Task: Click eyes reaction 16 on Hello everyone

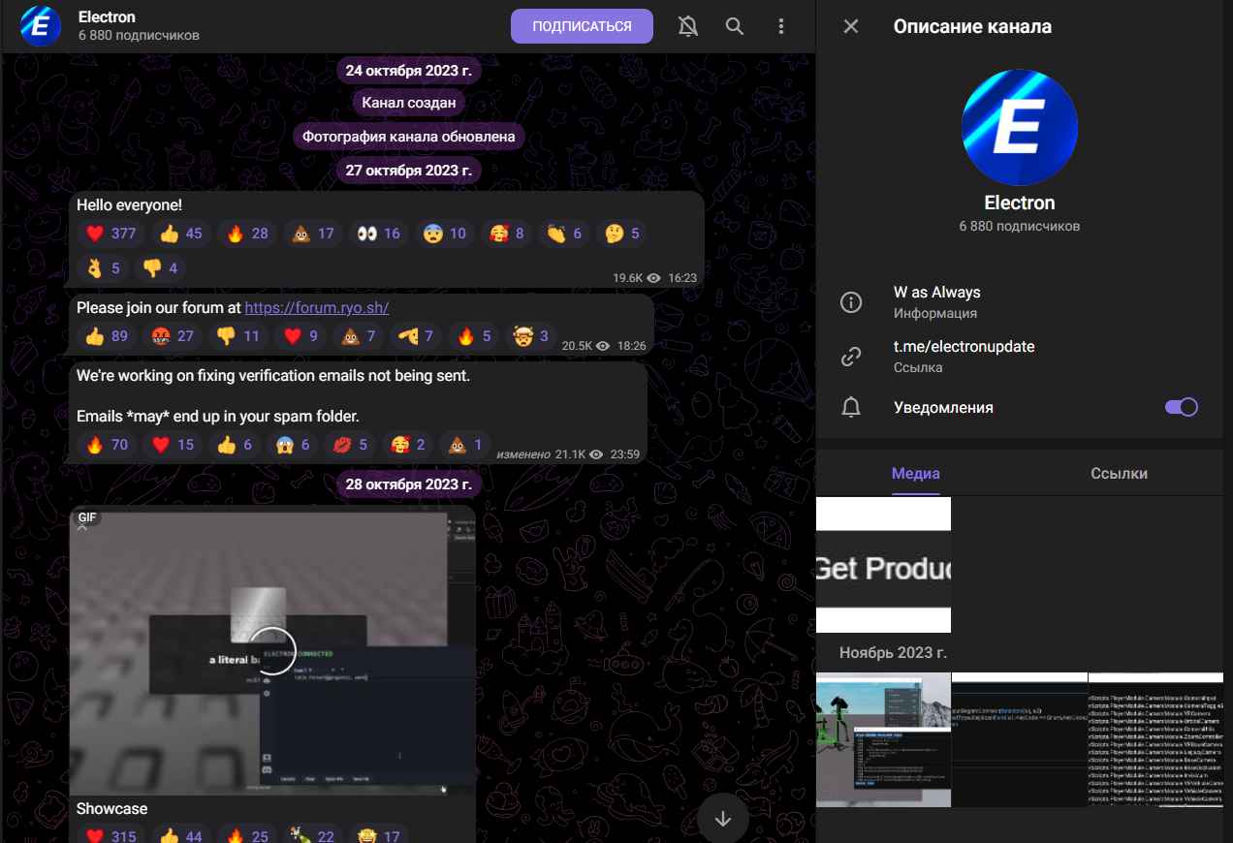Action: click(378, 234)
